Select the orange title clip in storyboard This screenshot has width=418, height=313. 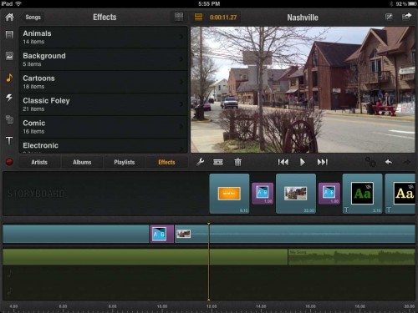click(x=229, y=194)
